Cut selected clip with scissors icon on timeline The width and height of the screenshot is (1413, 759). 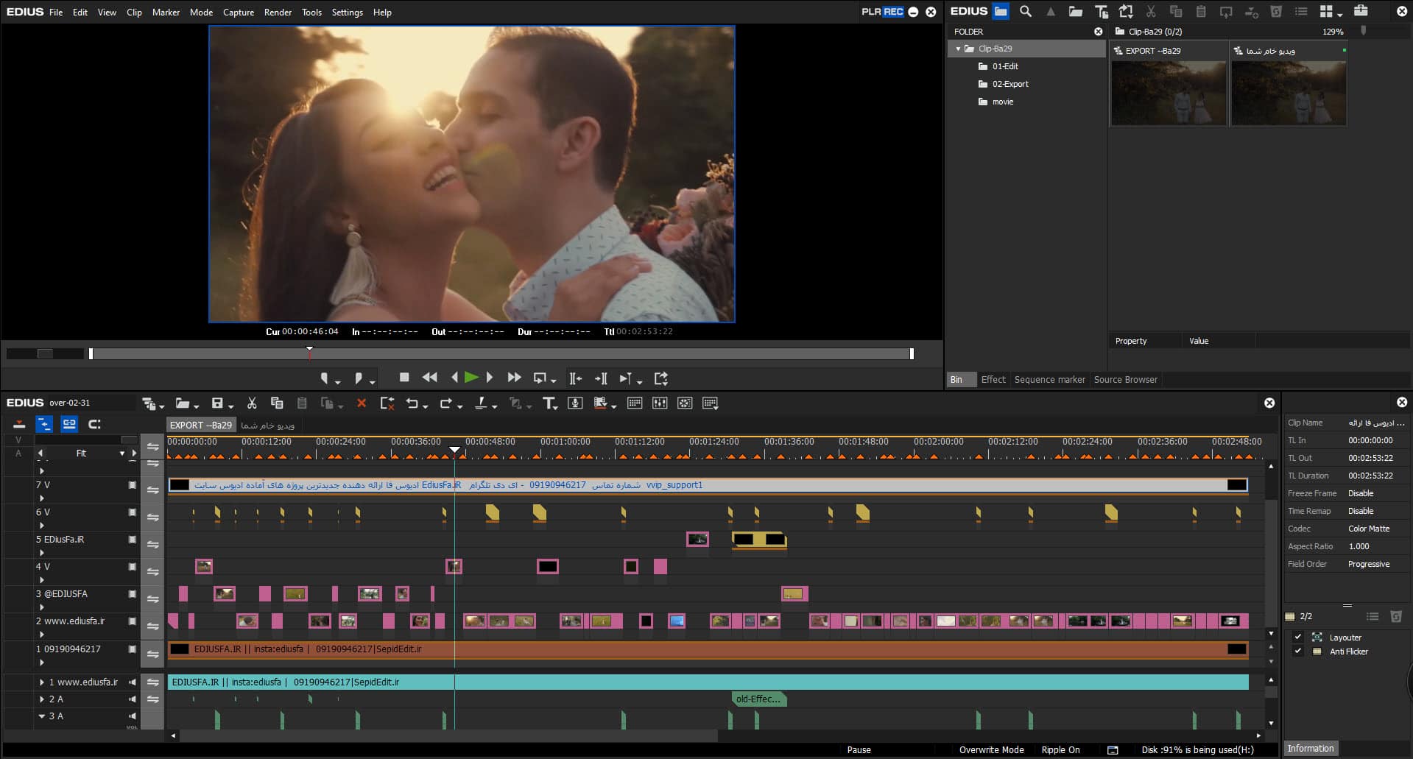coord(252,403)
